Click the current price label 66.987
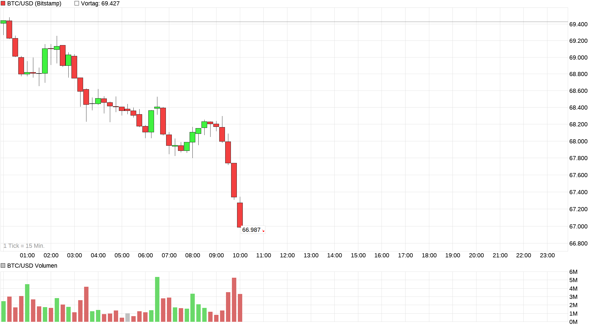 click(251, 230)
